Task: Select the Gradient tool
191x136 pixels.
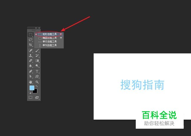Action: [37, 61]
